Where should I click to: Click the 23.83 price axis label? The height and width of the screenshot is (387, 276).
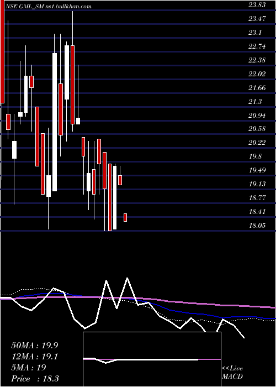point(257,4)
